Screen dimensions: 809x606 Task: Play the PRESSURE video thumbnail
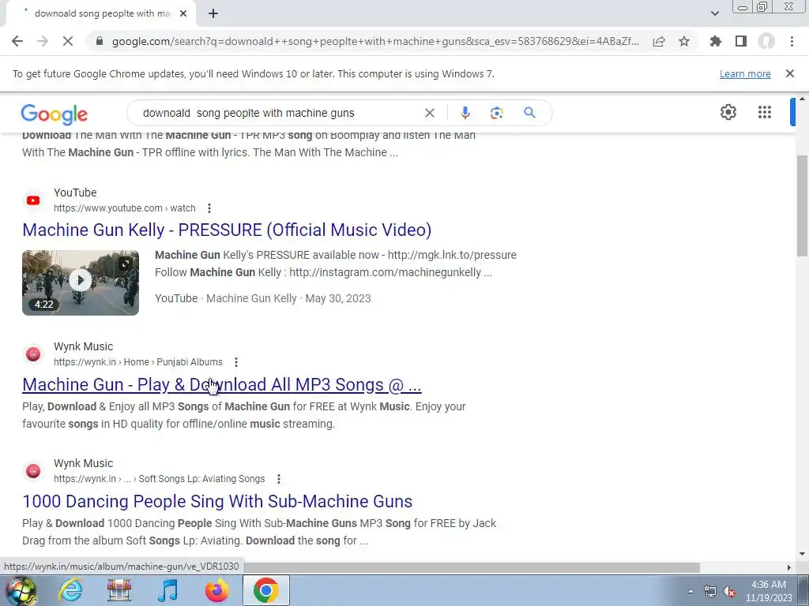pyautogui.click(x=80, y=280)
